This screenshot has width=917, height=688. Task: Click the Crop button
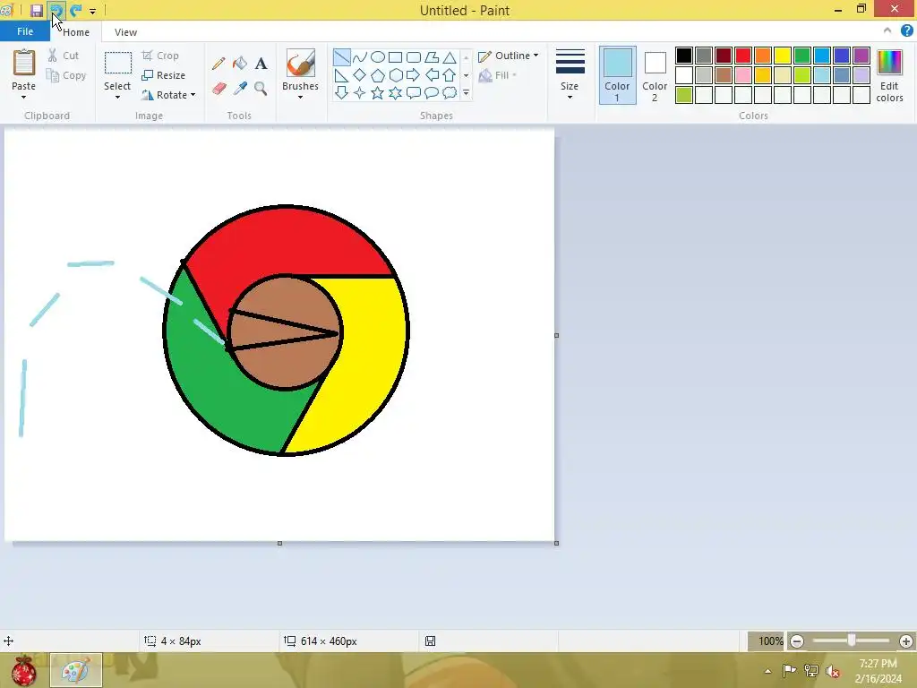160,56
